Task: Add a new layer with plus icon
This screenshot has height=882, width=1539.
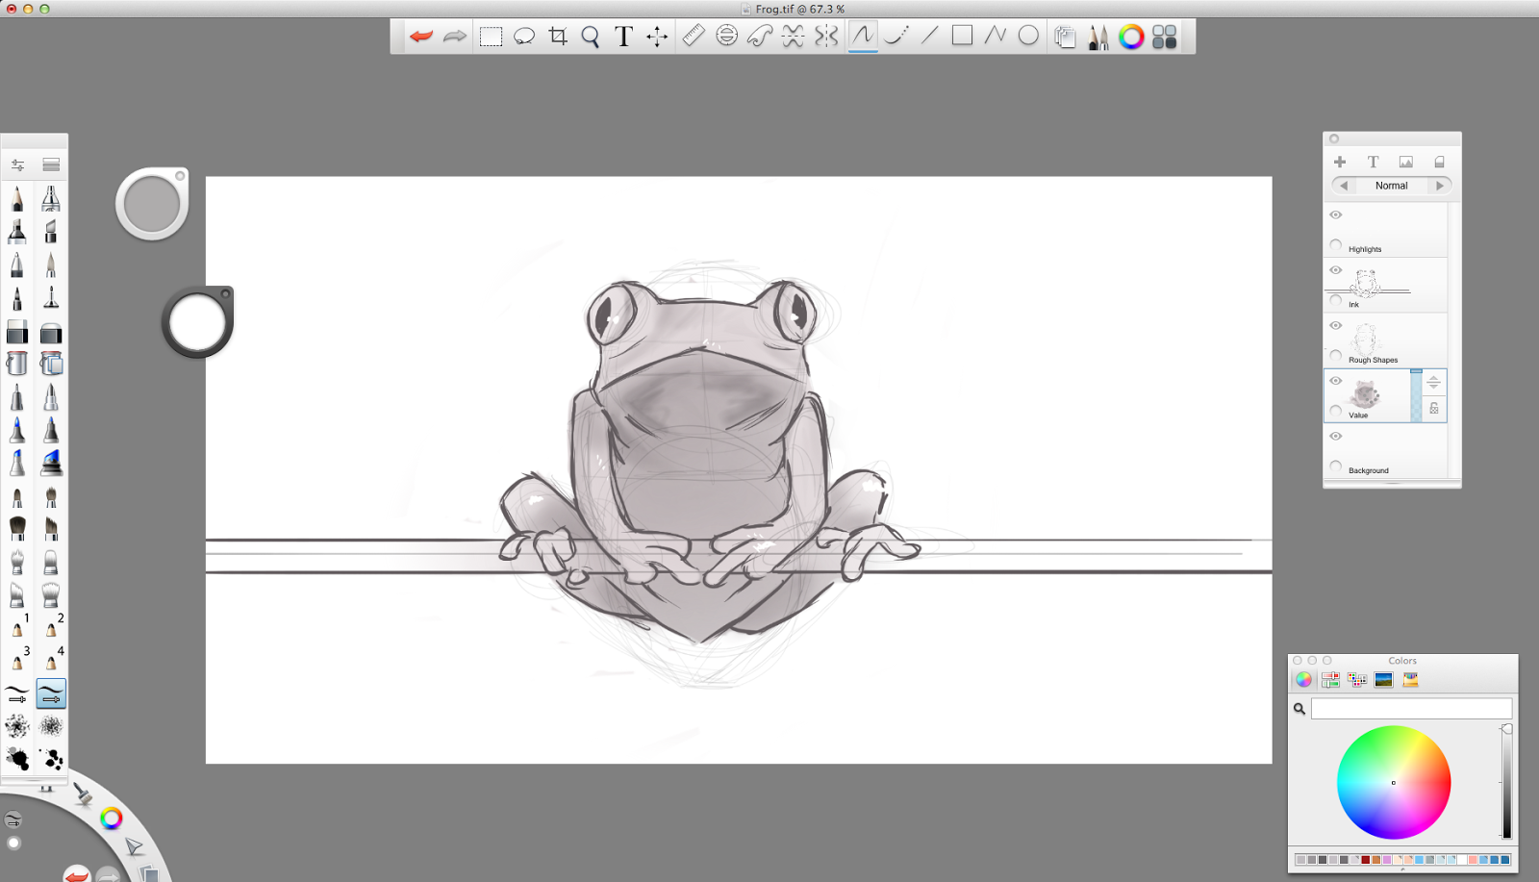Action: (x=1340, y=162)
